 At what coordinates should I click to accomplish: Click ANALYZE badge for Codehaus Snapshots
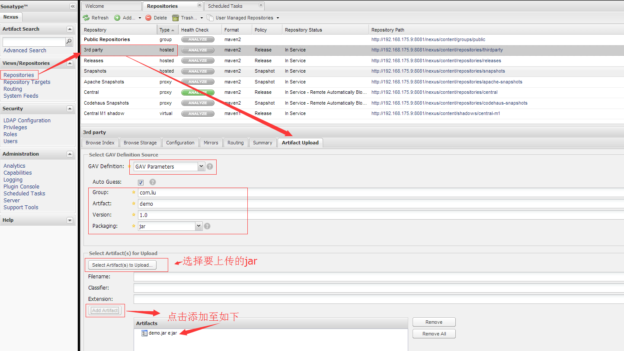point(198,103)
